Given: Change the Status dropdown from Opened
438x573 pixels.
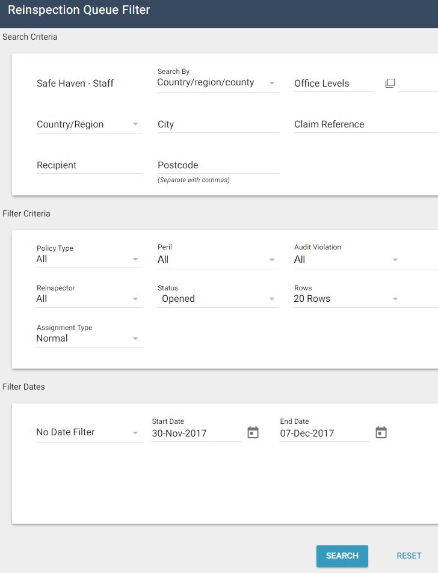Looking at the screenshot, I should (x=217, y=299).
